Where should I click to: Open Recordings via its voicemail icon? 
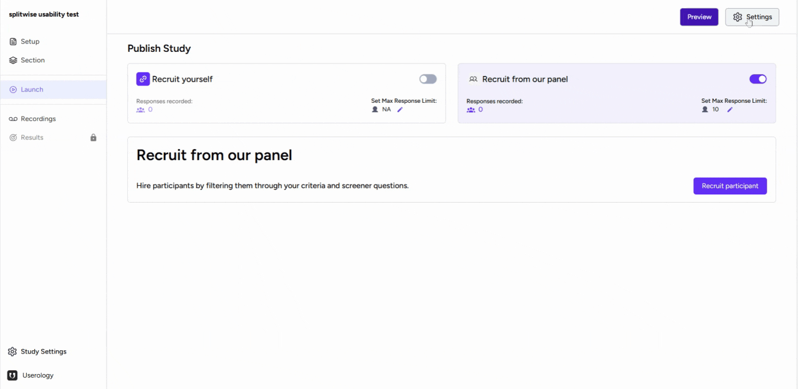tap(12, 118)
